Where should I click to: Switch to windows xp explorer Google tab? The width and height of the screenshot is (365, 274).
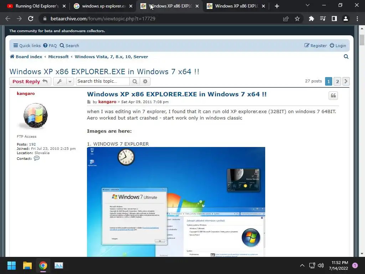(103, 6)
